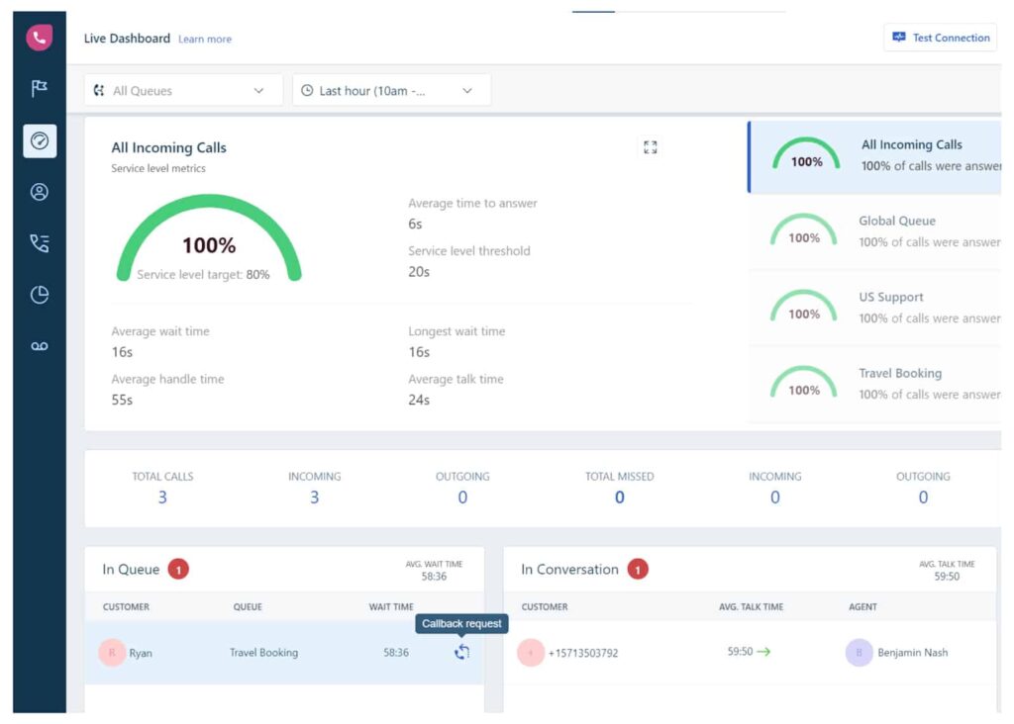
Task: Open the analytics pie chart sidebar icon
Action: pos(39,294)
